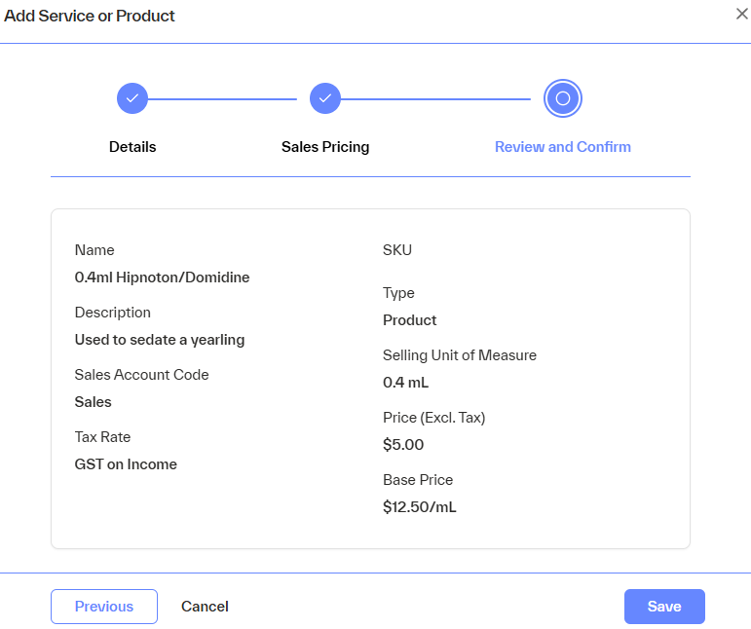Image resolution: width=751 pixels, height=629 pixels.
Task: Click the Review and Confirm step circle
Action: (562, 98)
